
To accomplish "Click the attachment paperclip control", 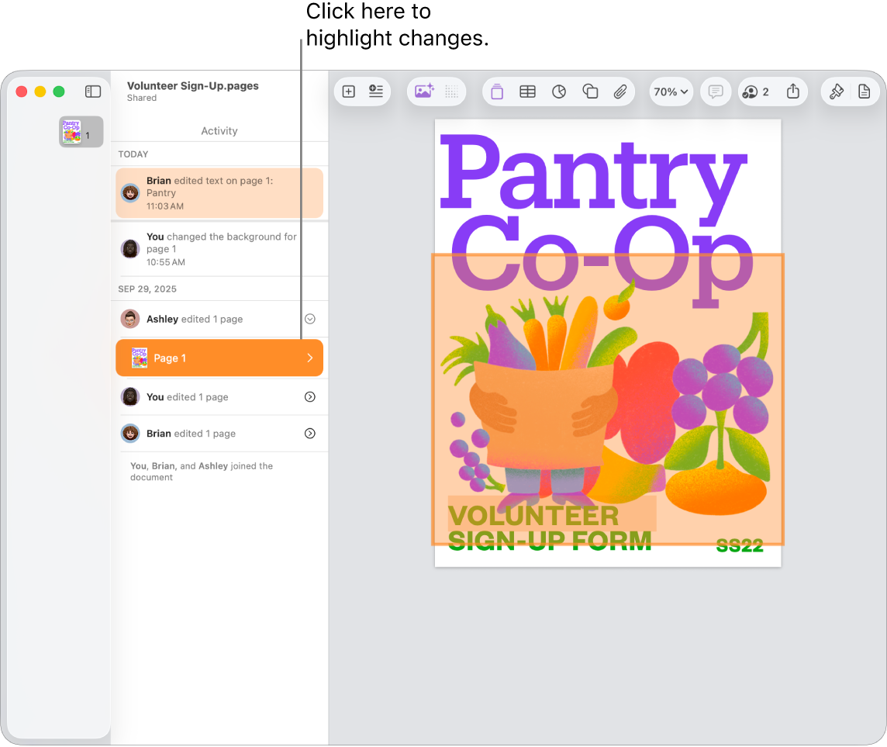I will point(620,92).
